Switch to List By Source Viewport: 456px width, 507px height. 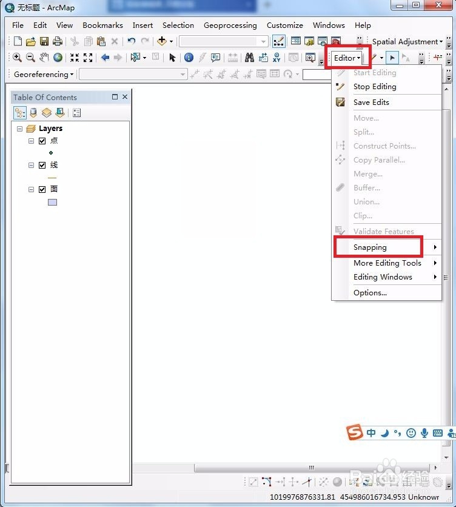tap(33, 113)
